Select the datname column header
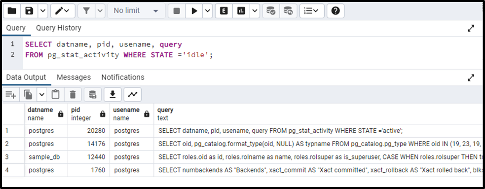 point(46,114)
